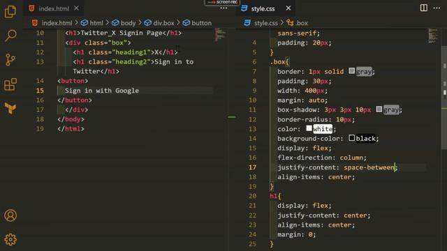Click 'margin: auto' in style.css
The image size is (447, 251).
pos(302,100)
